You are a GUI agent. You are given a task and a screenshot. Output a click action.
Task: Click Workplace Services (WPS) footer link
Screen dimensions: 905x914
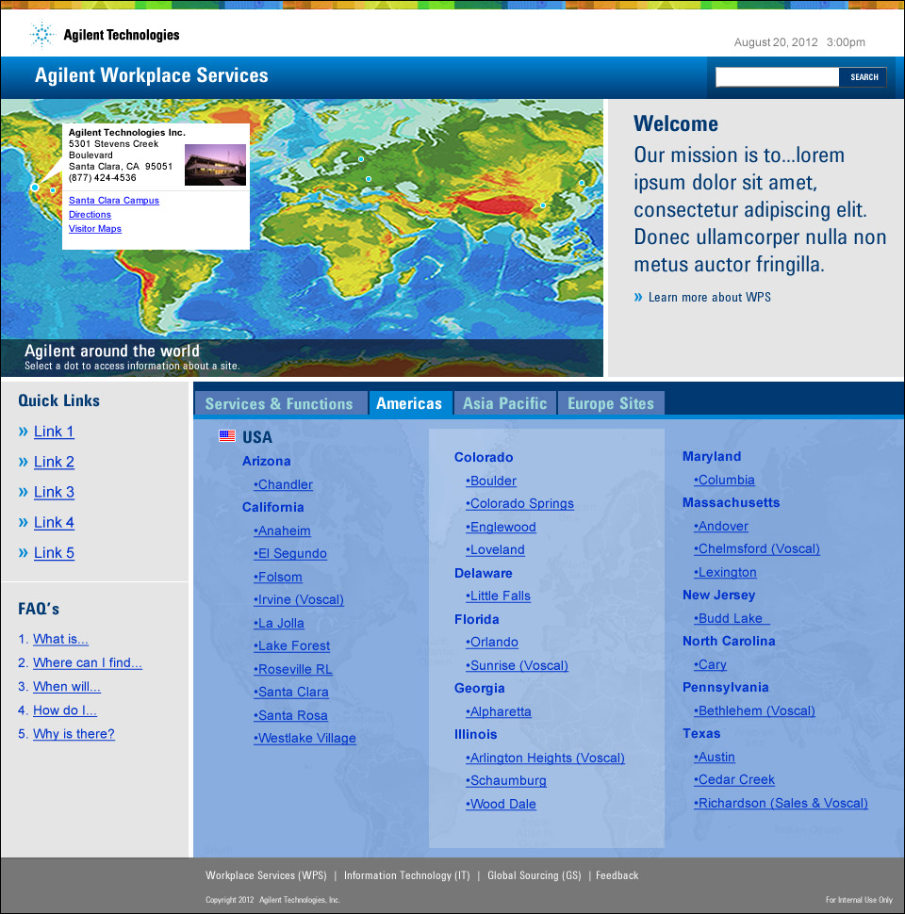pos(266,875)
